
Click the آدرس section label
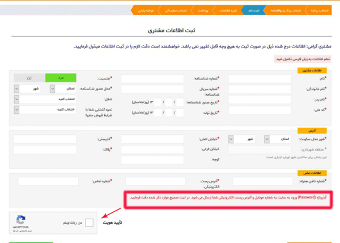tap(312, 131)
